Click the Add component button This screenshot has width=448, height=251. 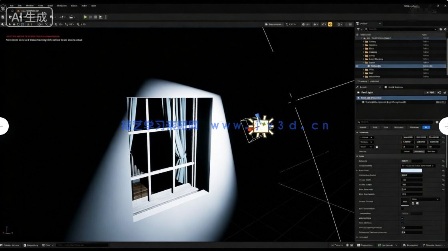pos(430,92)
